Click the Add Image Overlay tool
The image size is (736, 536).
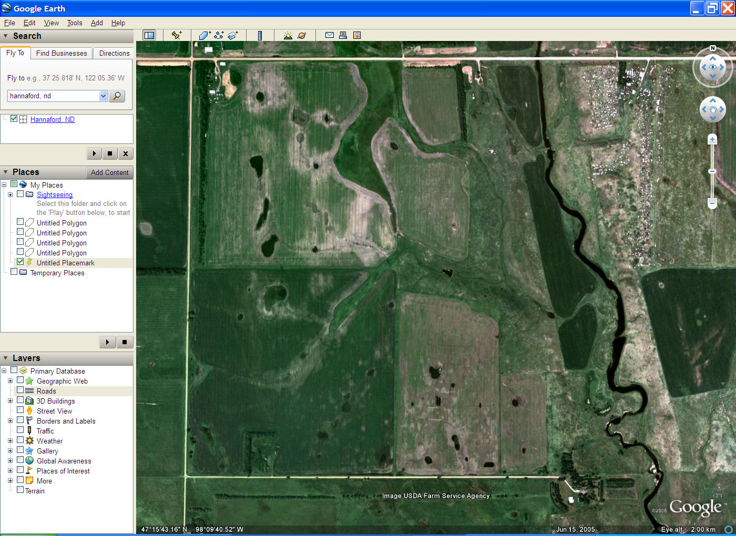(x=233, y=35)
